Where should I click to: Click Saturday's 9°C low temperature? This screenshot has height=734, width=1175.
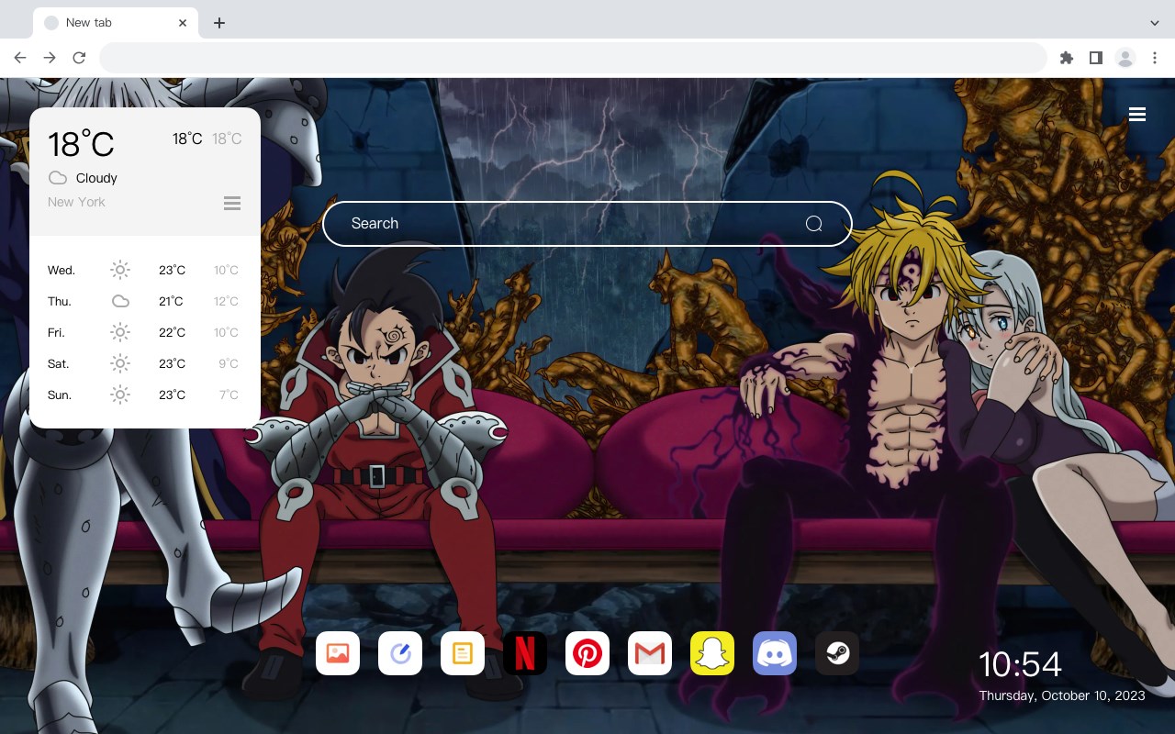point(229,363)
